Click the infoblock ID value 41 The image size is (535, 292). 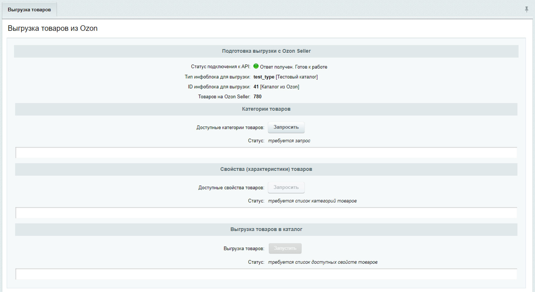click(x=256, y=87)
